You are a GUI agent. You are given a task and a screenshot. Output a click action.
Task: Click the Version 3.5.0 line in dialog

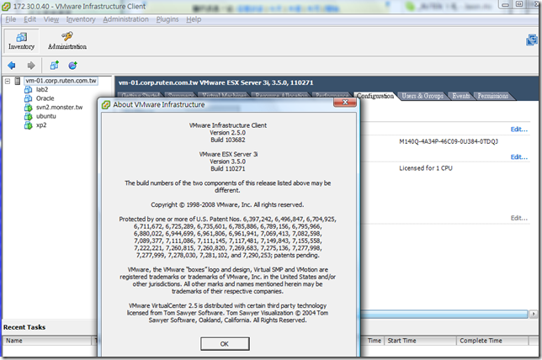(x=228, y=161)
